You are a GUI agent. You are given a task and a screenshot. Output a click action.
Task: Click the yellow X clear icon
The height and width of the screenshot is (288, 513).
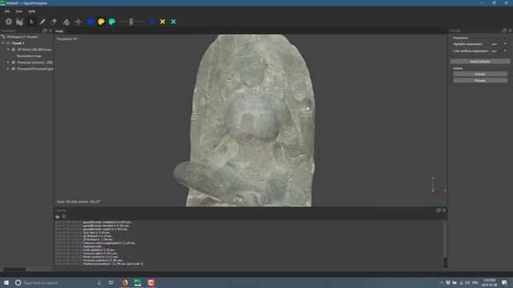[163, 22]
